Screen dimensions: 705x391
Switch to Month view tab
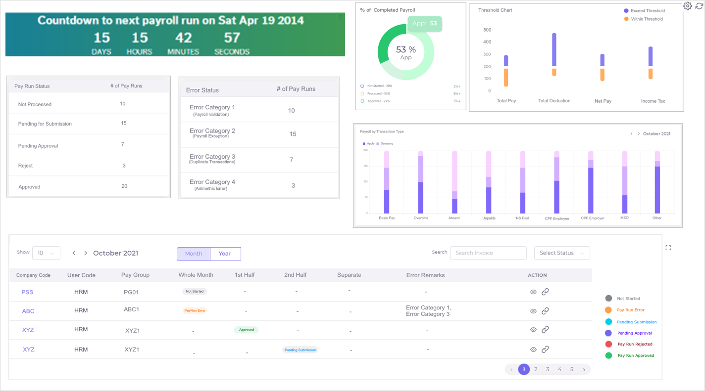(194, 254)
